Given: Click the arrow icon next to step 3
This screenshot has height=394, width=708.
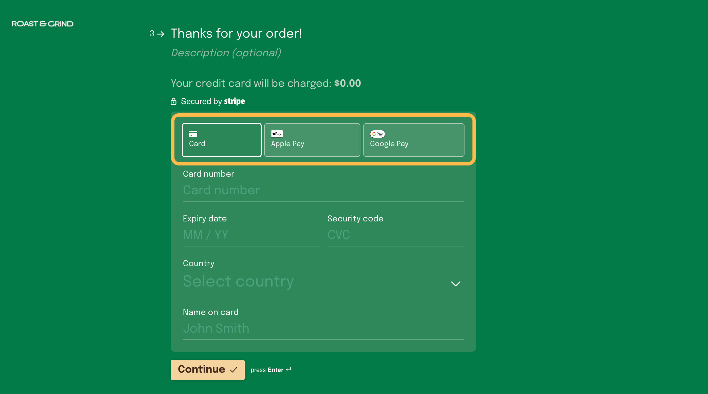Looking at the screenshot, I should pyautogui.click(x=161, y=34).
